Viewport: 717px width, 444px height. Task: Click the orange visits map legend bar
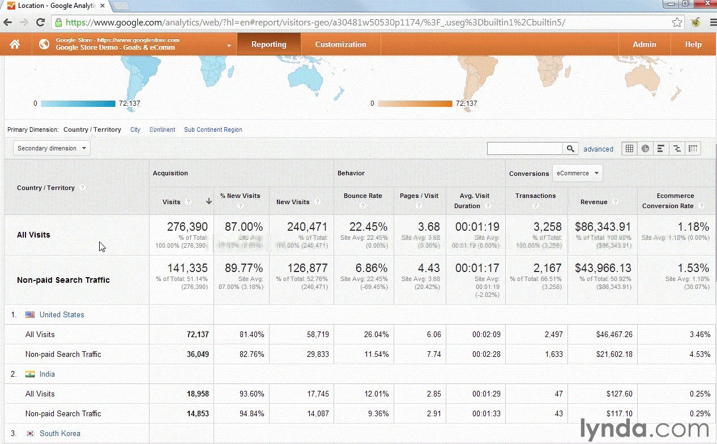click(415, 104)
